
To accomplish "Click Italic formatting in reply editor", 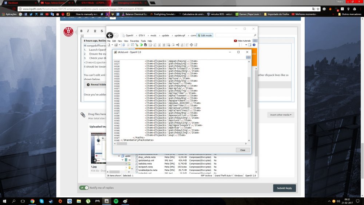I will [88, 31].
